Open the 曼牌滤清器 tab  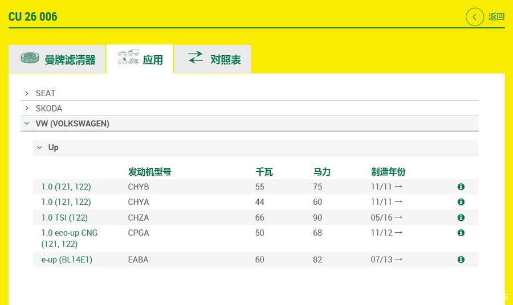click(x=57, y=59)
